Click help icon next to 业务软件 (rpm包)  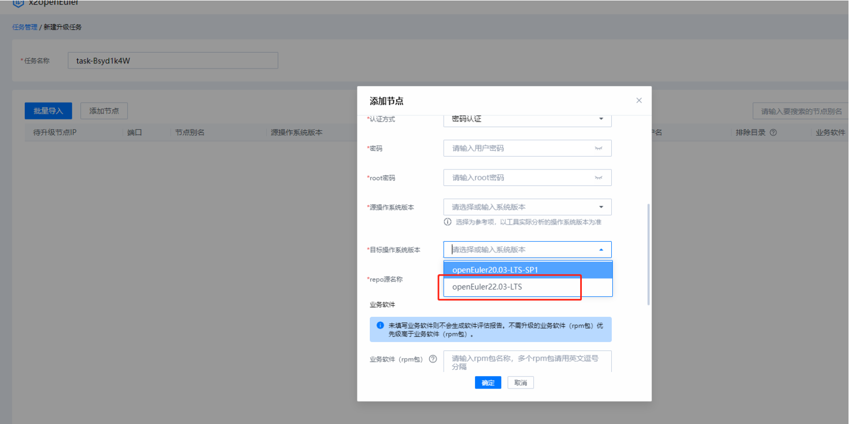[x=433, y=359]
